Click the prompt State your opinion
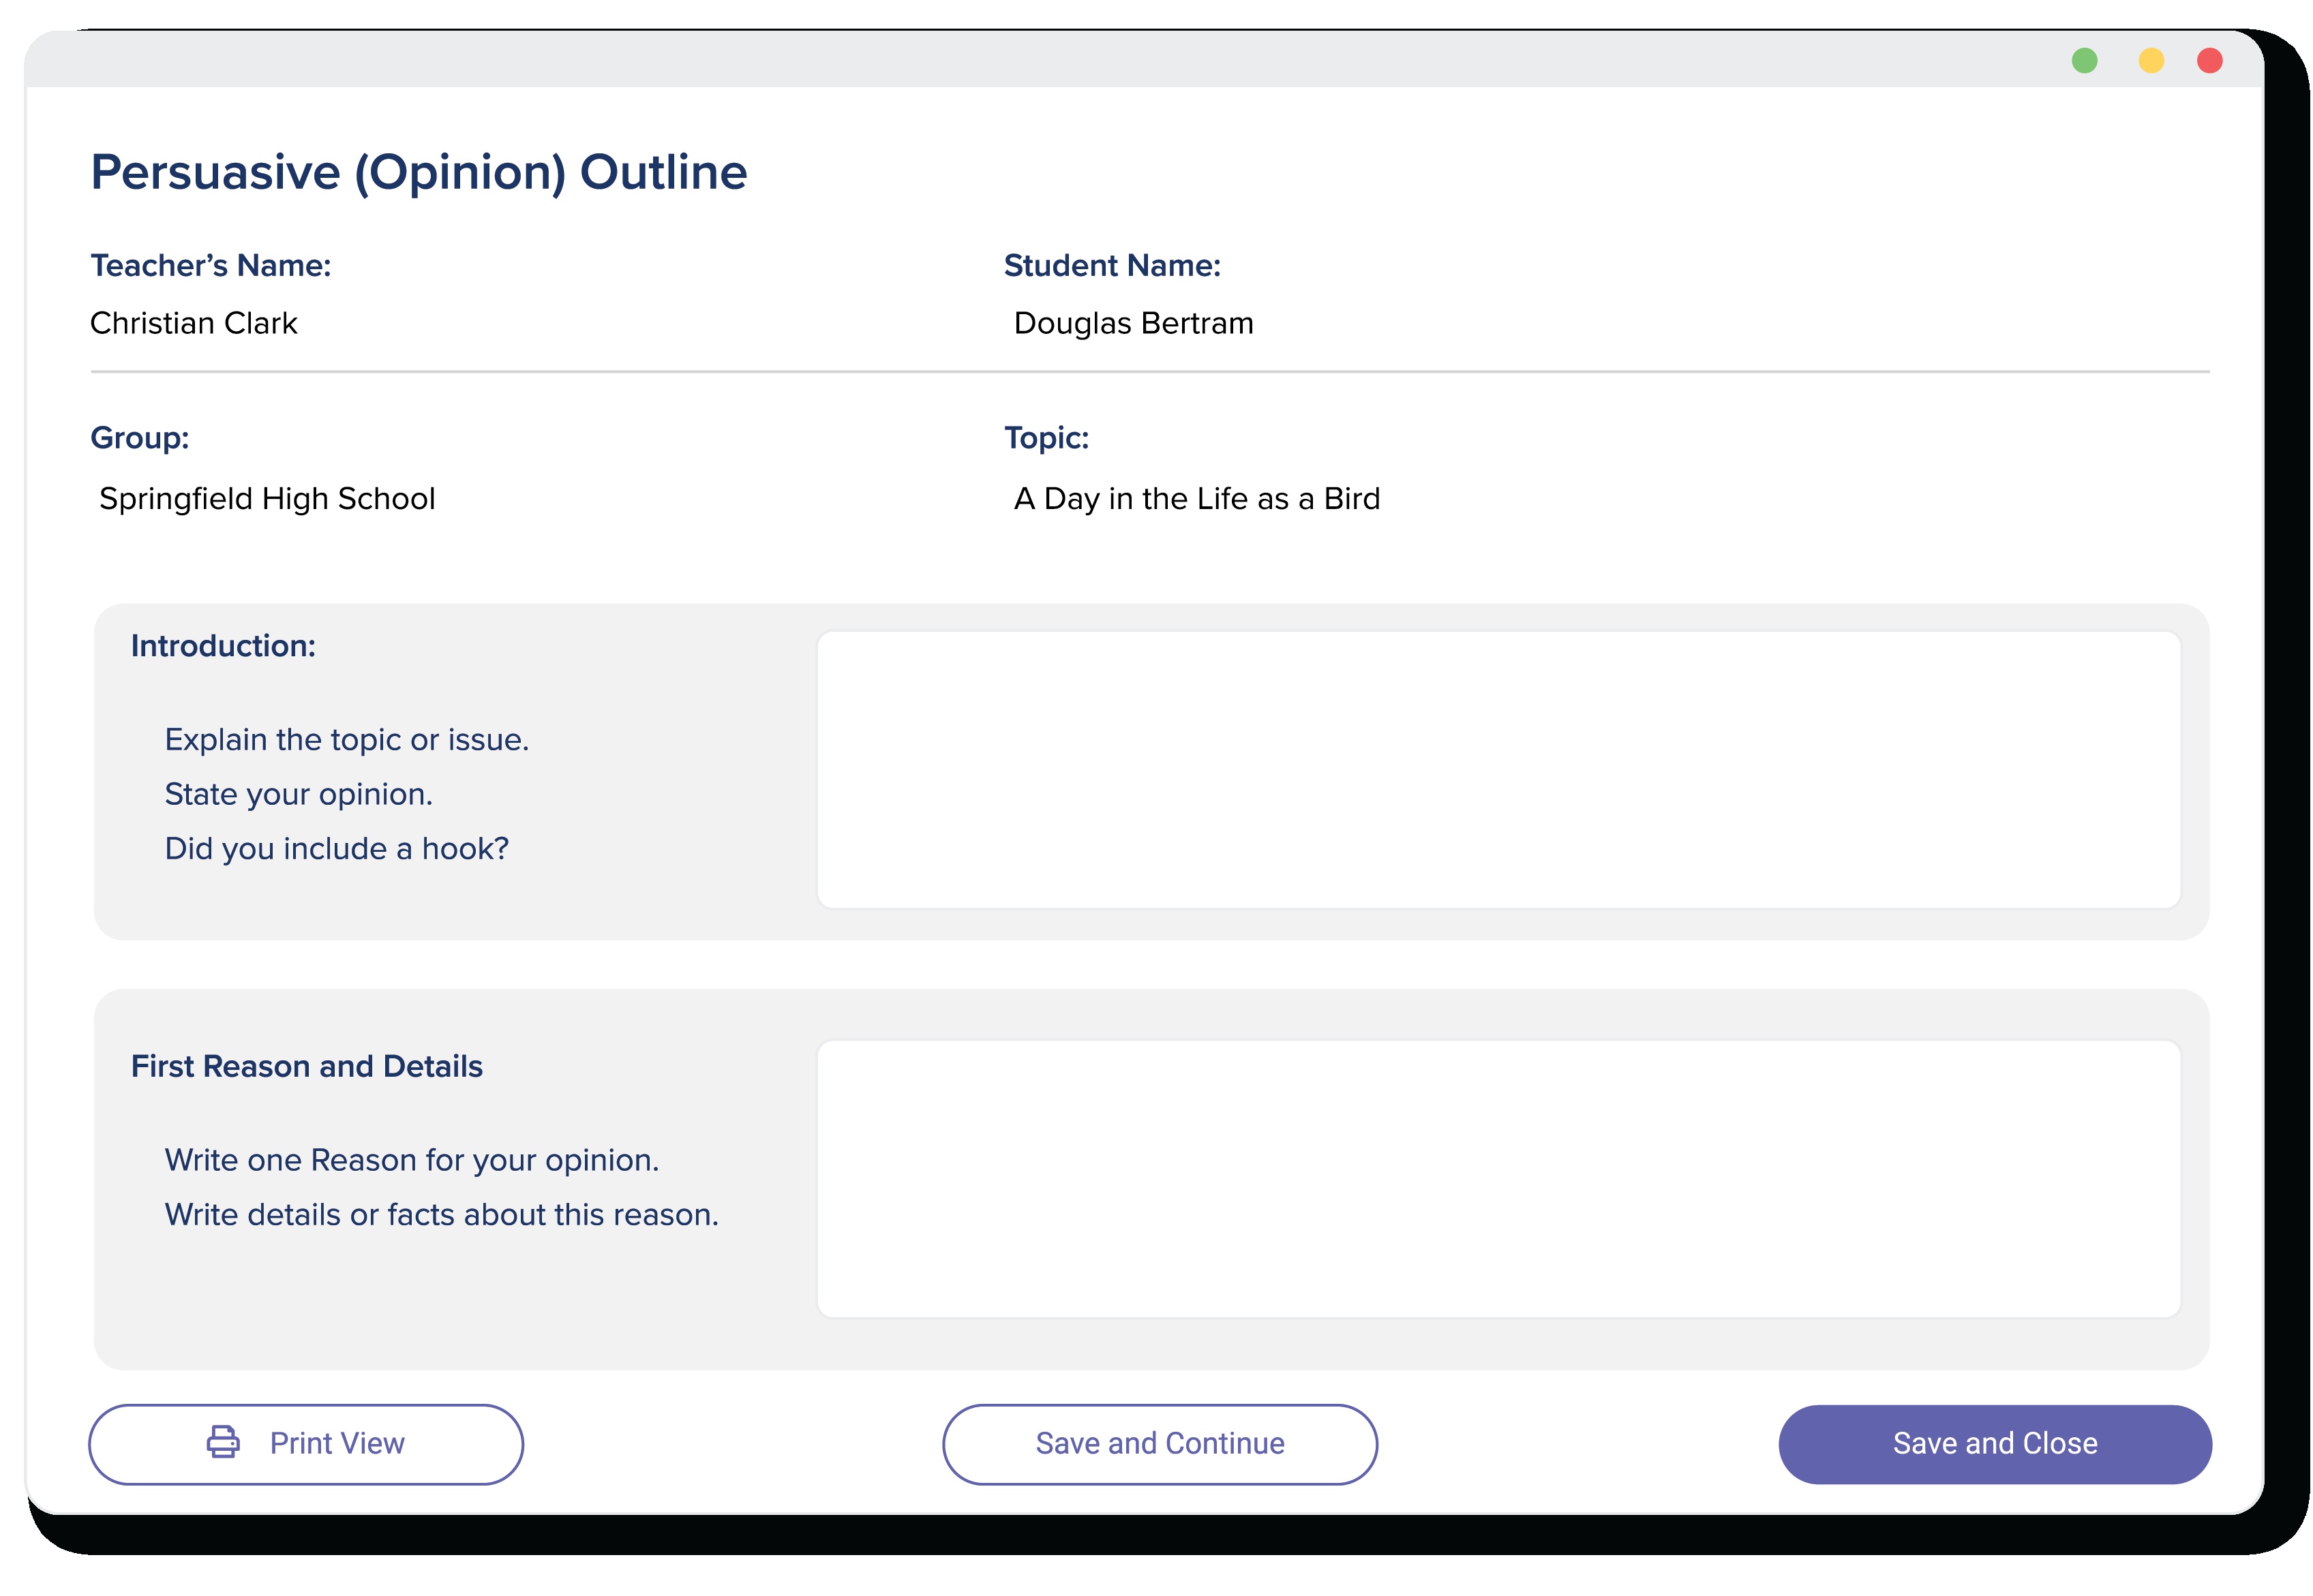Screen dimensions: 2313x1596 pos(298,794)
